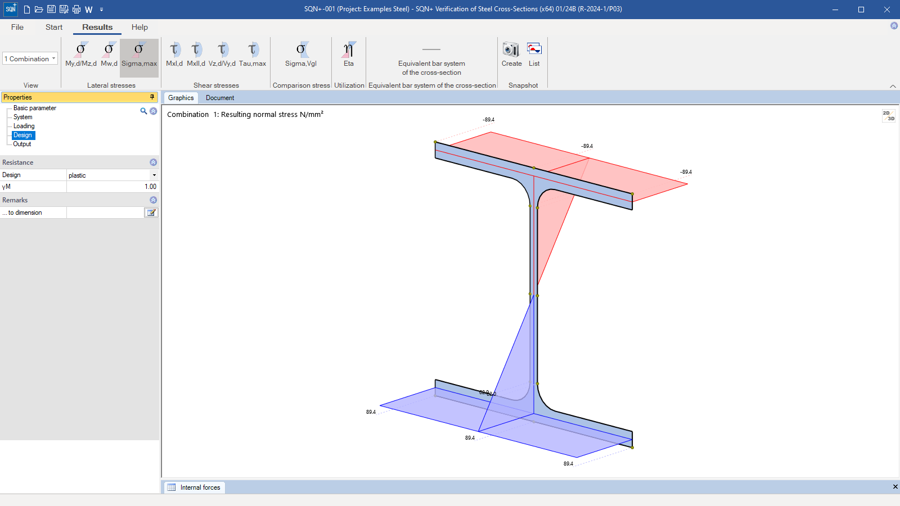
Task: Open the snapshot List
Action: tap(534, 55)
